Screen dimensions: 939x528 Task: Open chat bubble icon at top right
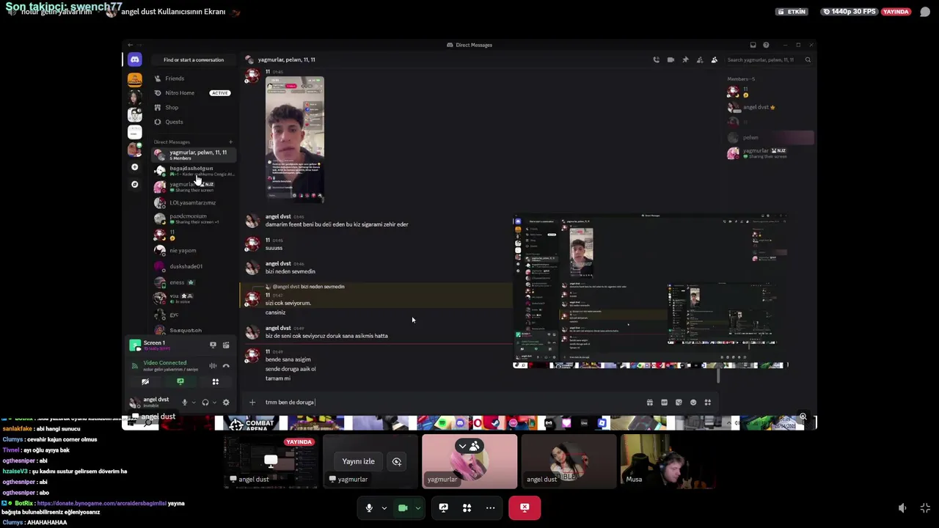[x=925, y=12]
